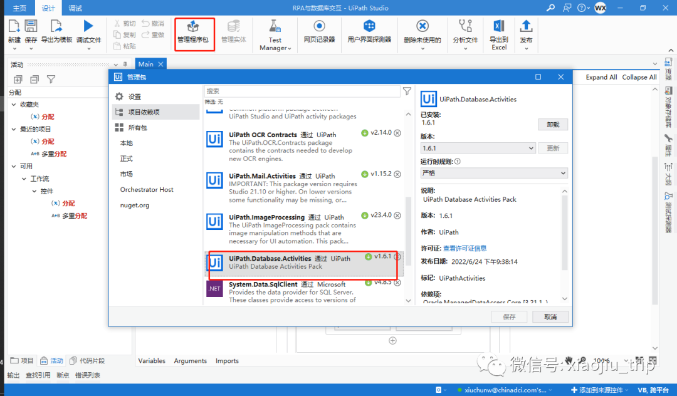Close the Main tab
Screen dimensions: 677x396
(160, 65)
